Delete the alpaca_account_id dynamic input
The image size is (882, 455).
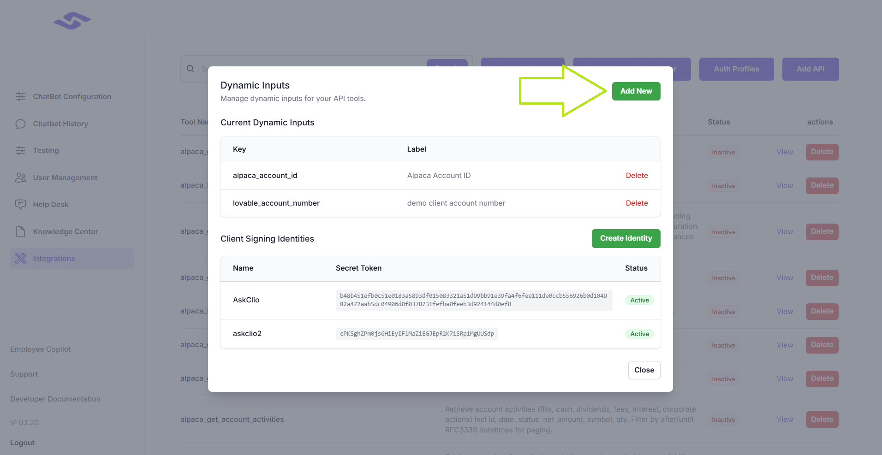click(x=637, y=176)
